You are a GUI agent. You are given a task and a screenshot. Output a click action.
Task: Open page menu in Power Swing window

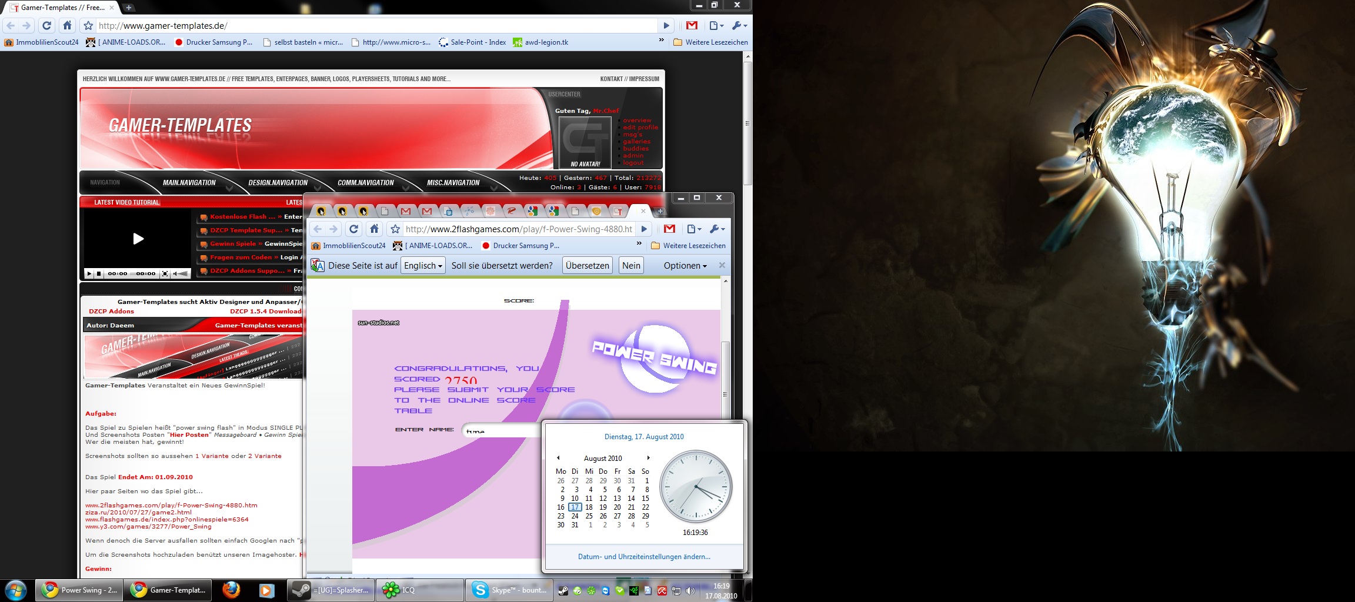pos(695,229)
